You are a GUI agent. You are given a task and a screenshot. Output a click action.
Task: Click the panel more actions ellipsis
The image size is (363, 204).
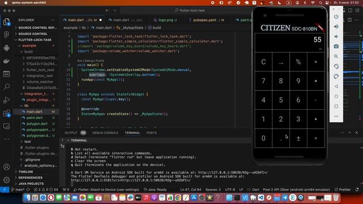pos(343,133)
